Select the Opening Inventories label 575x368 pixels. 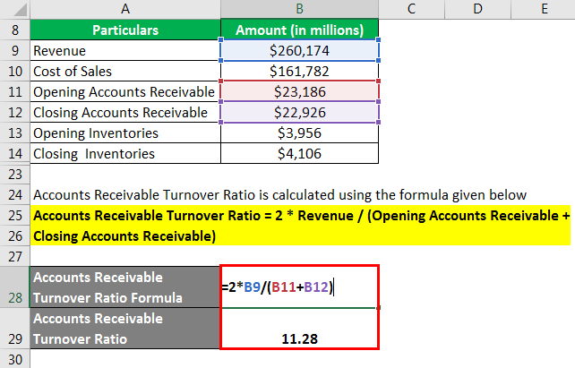(125, 133)
